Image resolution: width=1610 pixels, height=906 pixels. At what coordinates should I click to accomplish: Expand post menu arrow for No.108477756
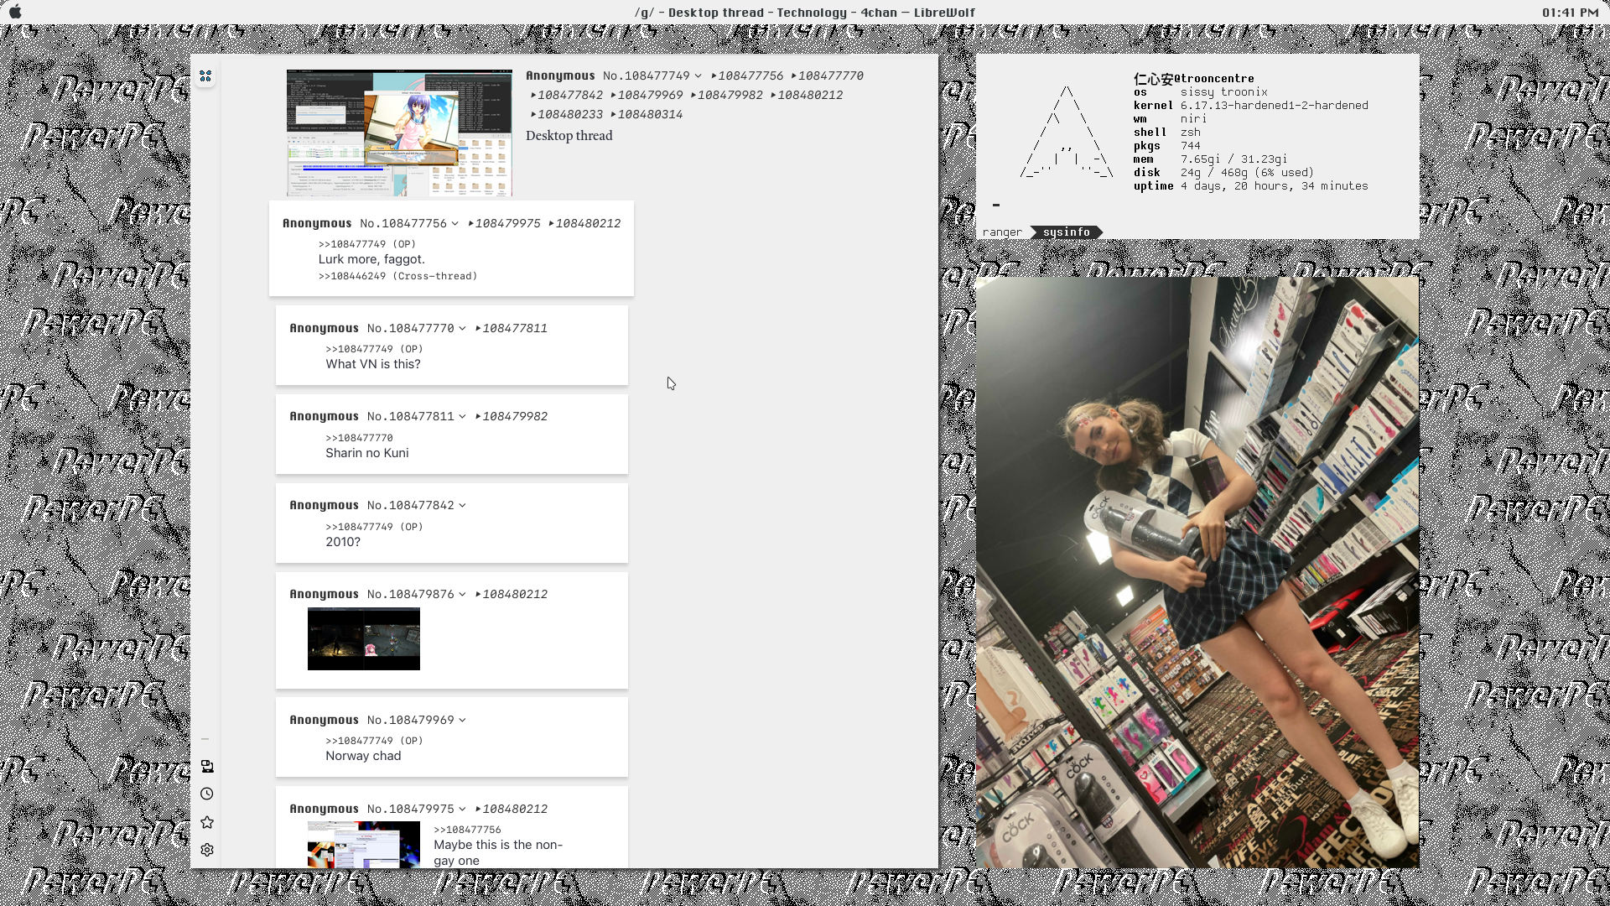(x=454, y=224)
